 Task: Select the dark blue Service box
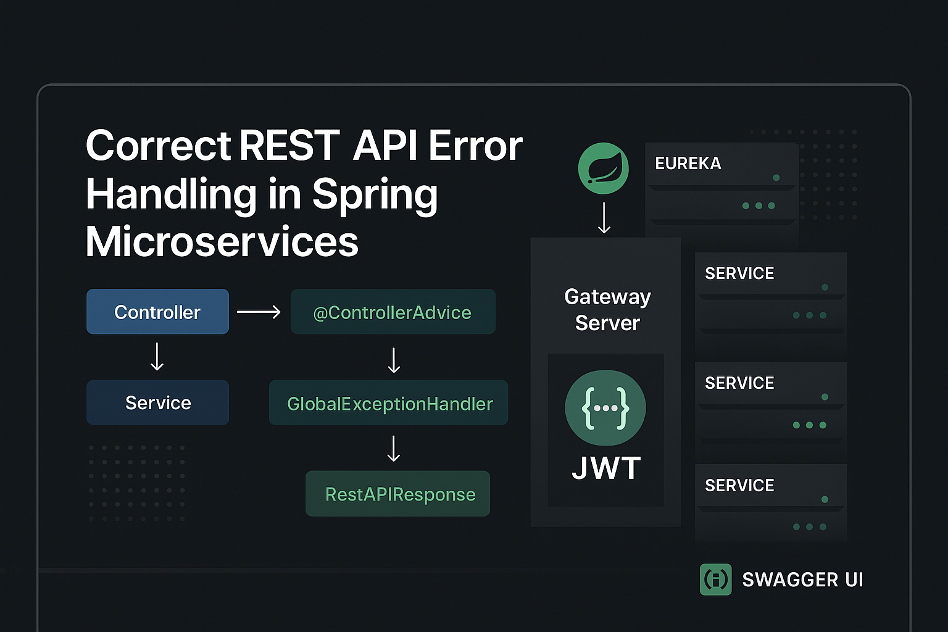[x=157, y=402]
